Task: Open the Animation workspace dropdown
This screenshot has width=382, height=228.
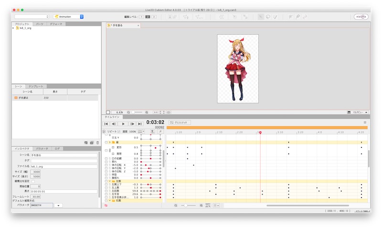Action: (x=68, y=17)
